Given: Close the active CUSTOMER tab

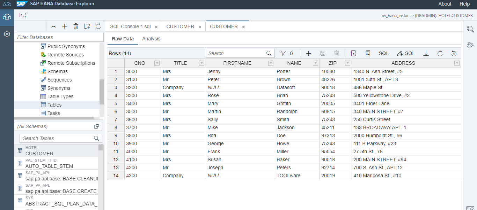Looking at the screenshot, I should (x=243, y=27).
